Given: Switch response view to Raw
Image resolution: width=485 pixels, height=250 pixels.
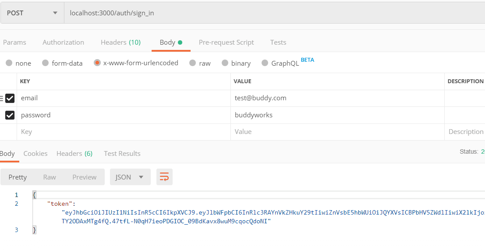Looking at the screenshot, I should click(x=50, y=177).
